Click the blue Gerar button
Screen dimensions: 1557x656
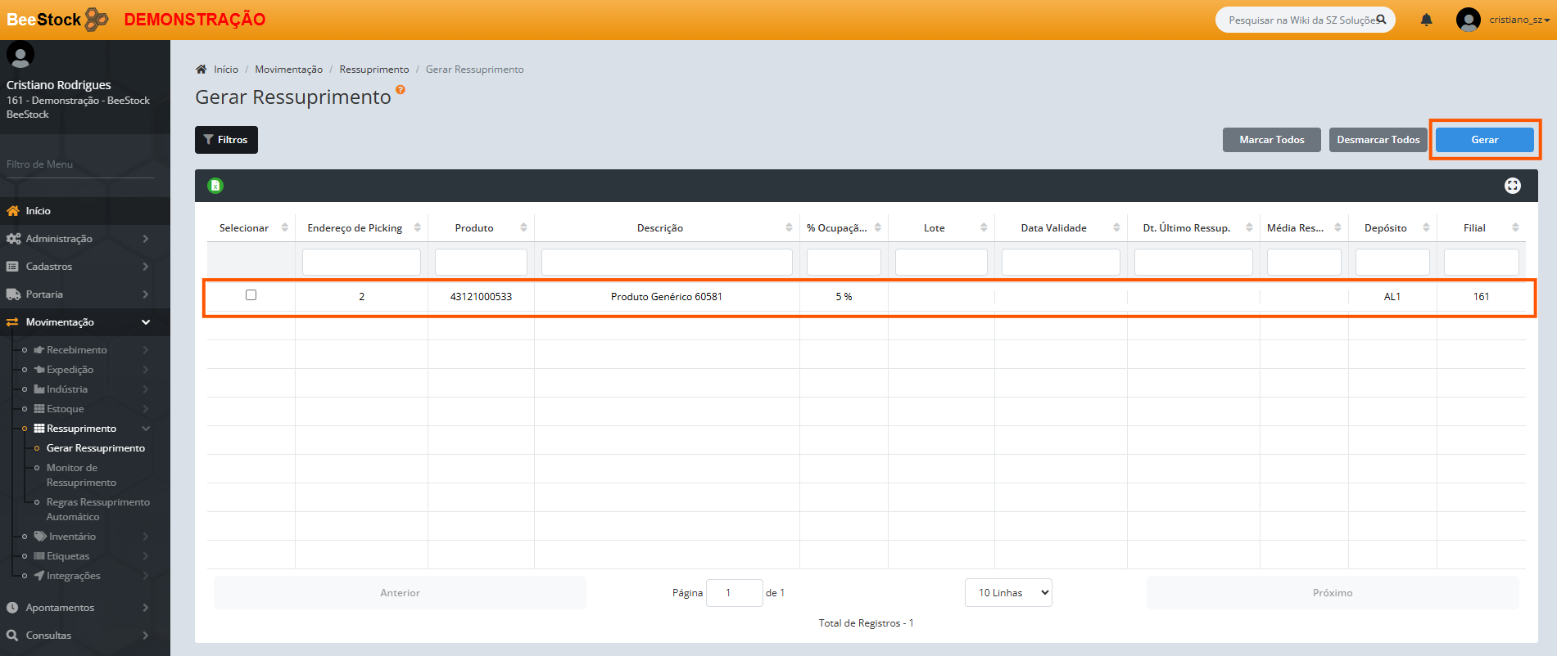click(x=1484, y=140)
